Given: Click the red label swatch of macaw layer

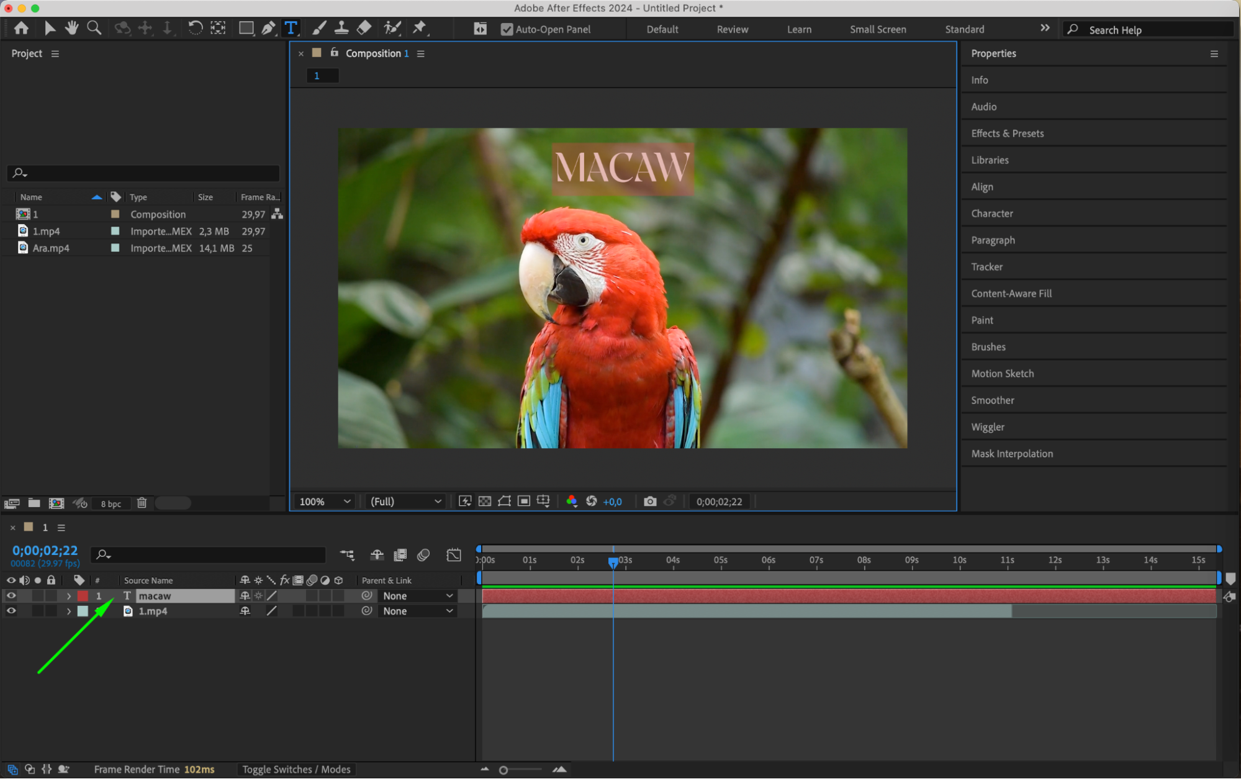Looking at the screenshot, I should pyautogui.click(x=83, y=596).
